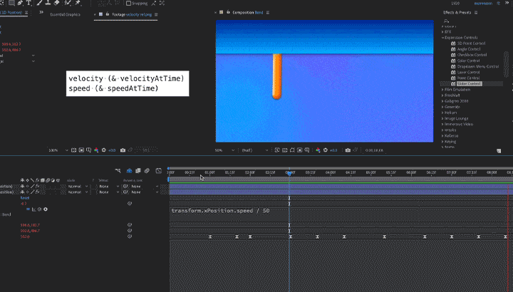This screenshot has width=513, height=292.
Task: Expand the Image Lounge effects category
Action: (x=442, y=118)
